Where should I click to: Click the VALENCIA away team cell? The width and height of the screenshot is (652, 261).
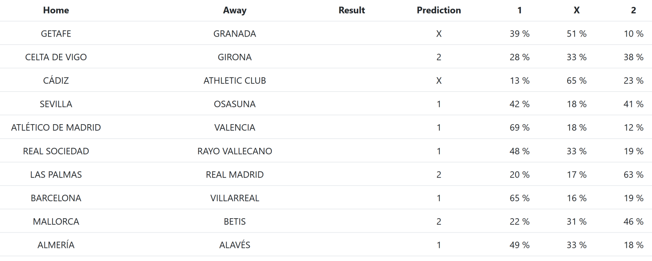point(235,128)
